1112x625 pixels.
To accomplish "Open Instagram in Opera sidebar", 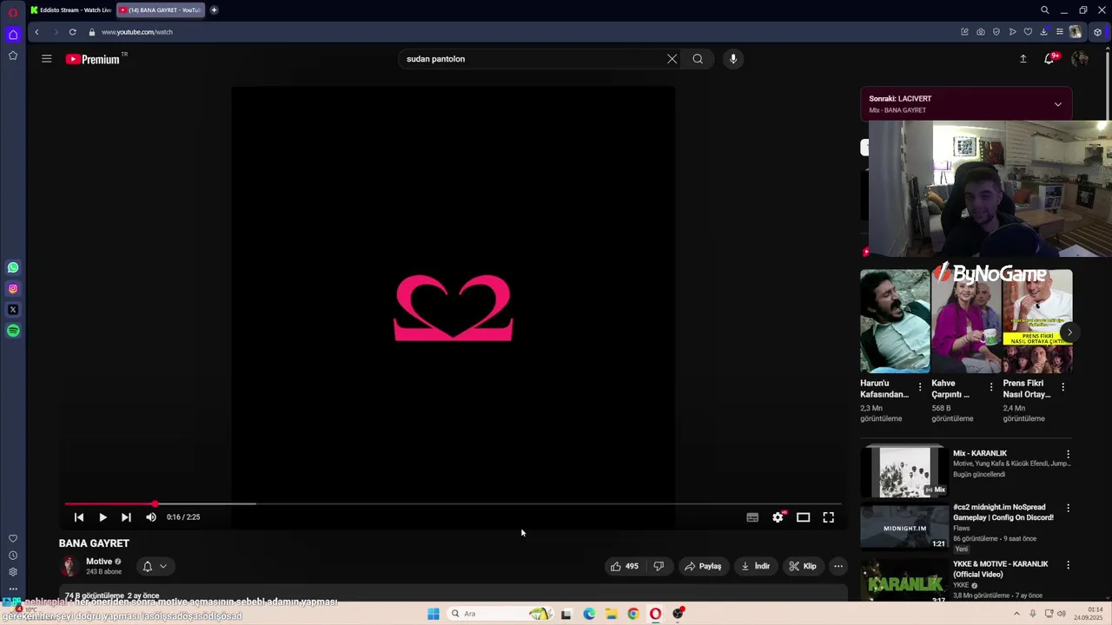I will coord(13,288).
